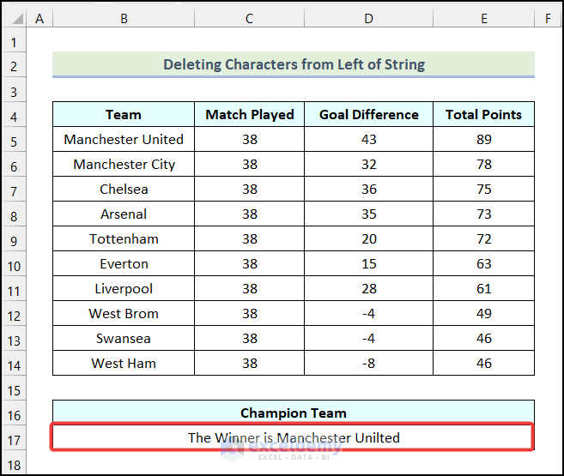The width and height of the screenshot is (564, 476).
Task: Select Tottenham team cell
Action: pyautogui.click(x=124, y=238)
